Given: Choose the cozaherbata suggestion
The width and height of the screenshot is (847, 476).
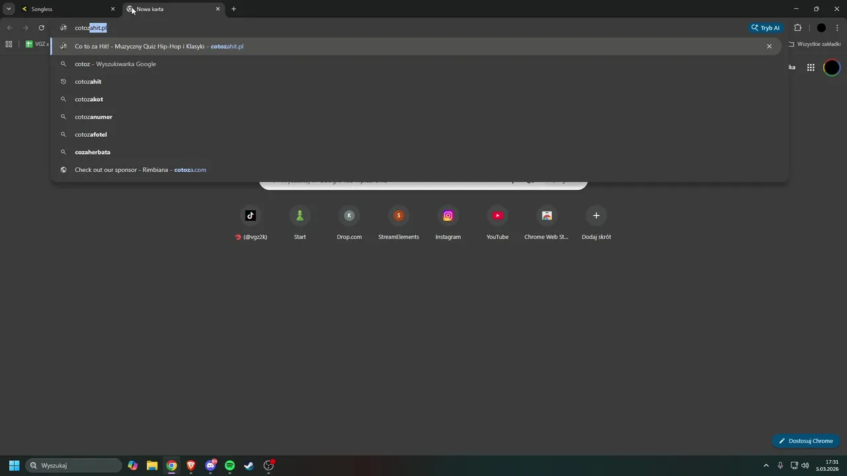Looking at the screenshot, I should pyautogui.click(x=419, y=152).
